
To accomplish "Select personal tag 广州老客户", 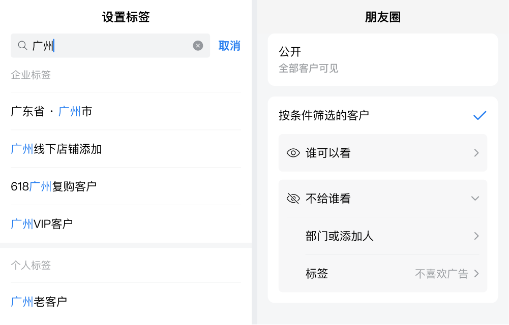I will click(39, 302).
